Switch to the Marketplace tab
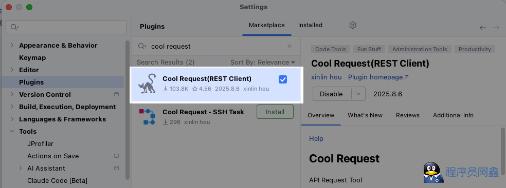The width and height of the screenshot is (506, 188). [266, 25]
